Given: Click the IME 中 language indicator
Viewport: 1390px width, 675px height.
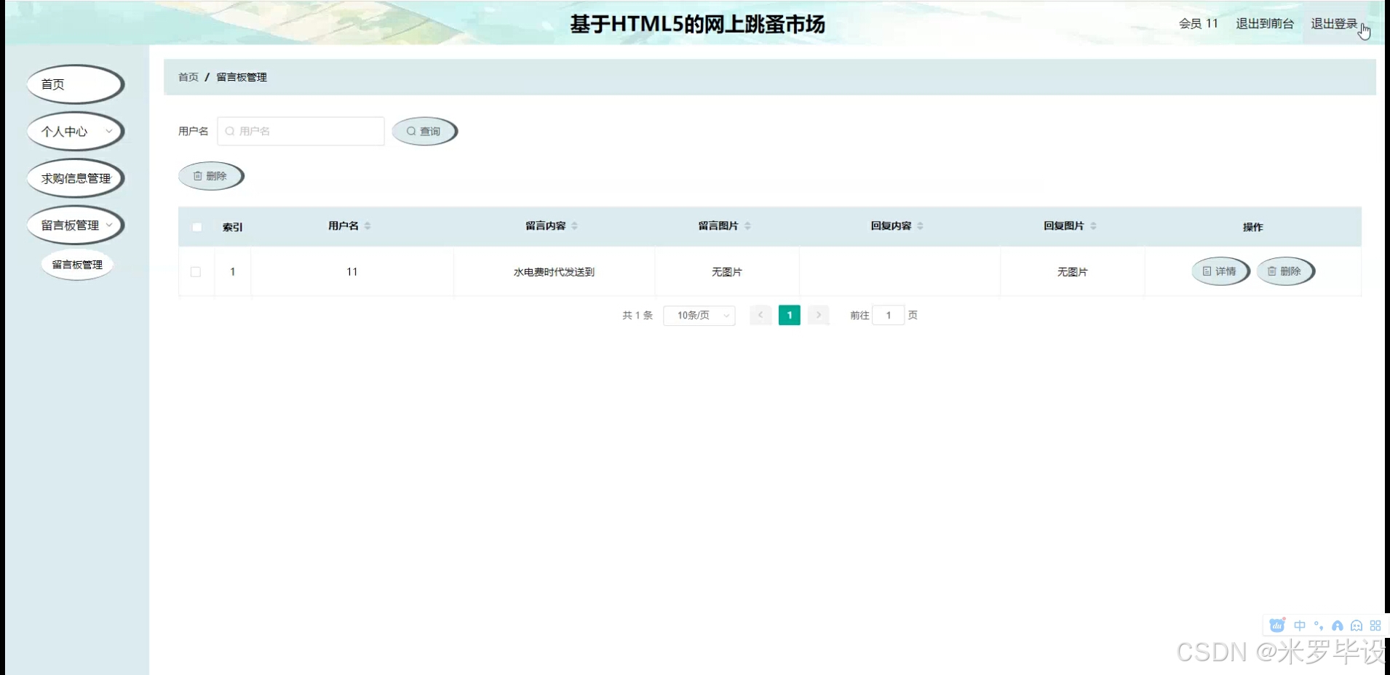Looking at the screenshot, I should tap(1300, 626).
